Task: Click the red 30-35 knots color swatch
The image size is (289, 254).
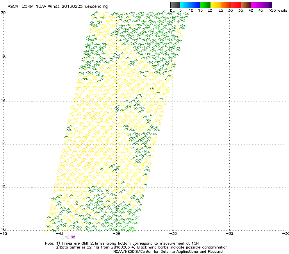Action: pos(236,5)
